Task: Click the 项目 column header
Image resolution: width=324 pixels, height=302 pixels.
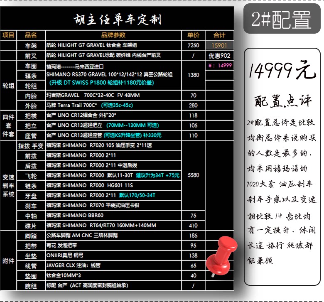Action: point(8,35)
